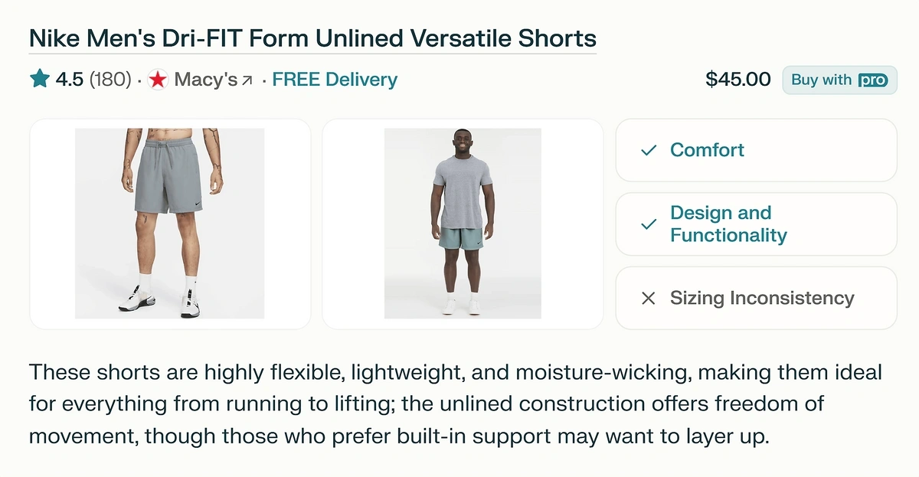Click the checkmark beside Design and Functionality
The width and height of the screenshot is (919, 477).
649,224
